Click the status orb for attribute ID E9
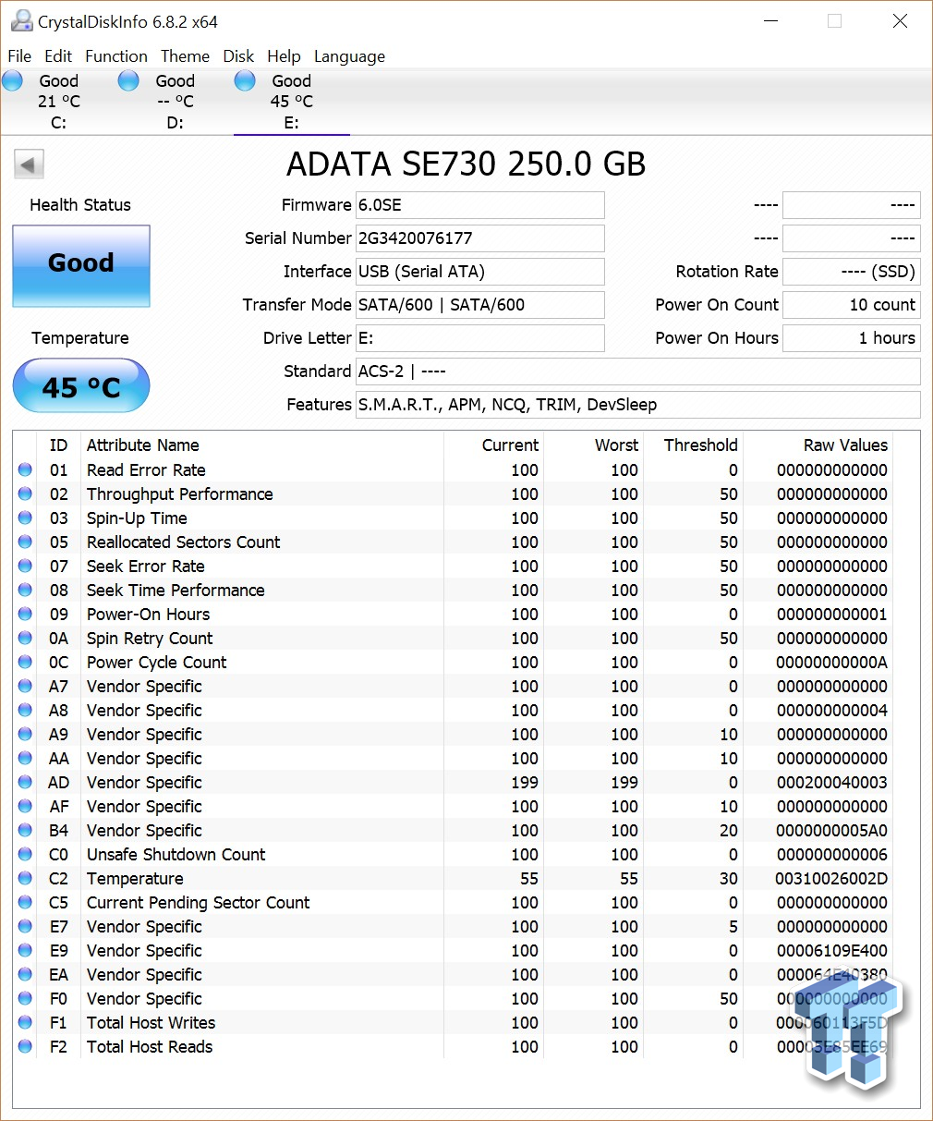The width and height of the screenshot is (933, 1121). click(x=25, y=951)
